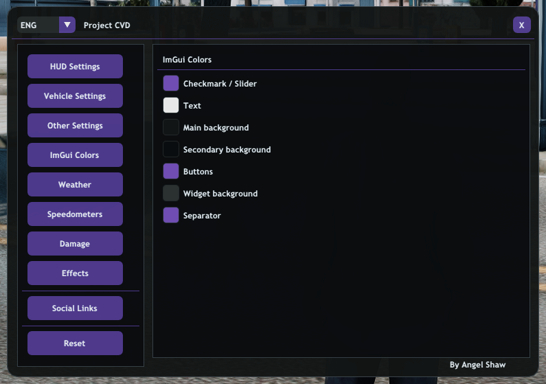Open the Secondary background color swatch
The height and width of the screenshot is (384, 546).
pos(171,149)
